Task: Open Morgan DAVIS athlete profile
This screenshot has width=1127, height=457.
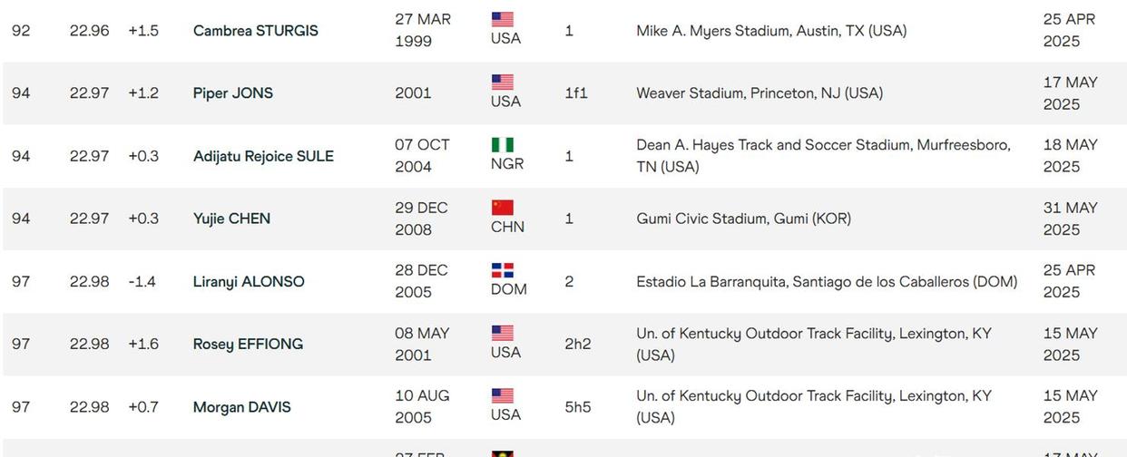Action: [242, 407]
